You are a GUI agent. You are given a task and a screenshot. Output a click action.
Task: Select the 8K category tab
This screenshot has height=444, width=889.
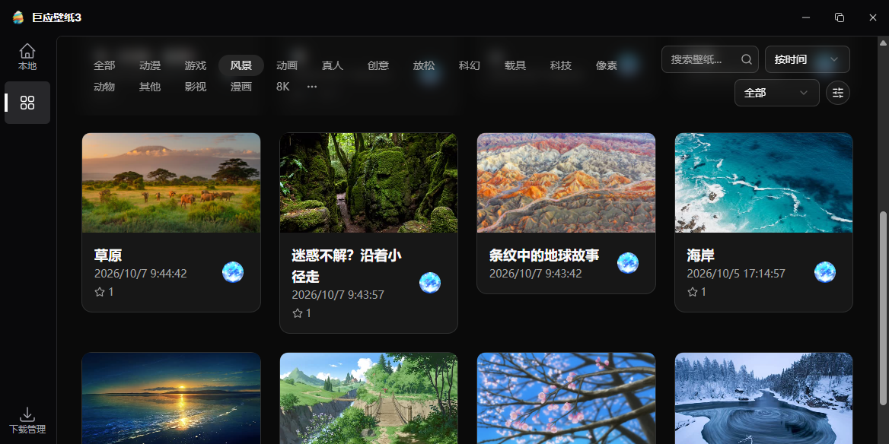click(283, 87)
